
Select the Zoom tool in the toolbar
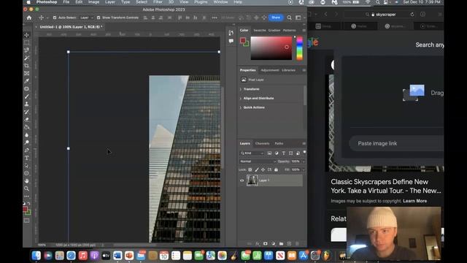pyautogui.click(x=26, y=188)
